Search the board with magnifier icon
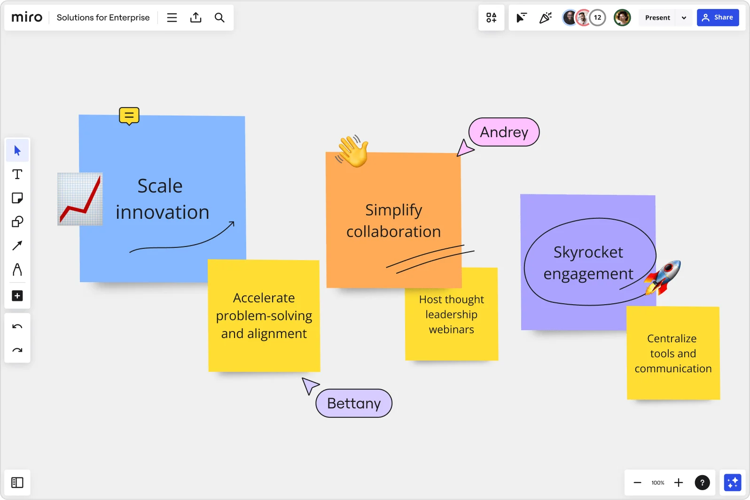The image size is (750, 500). pyautogui.click(x=219, y=18)
